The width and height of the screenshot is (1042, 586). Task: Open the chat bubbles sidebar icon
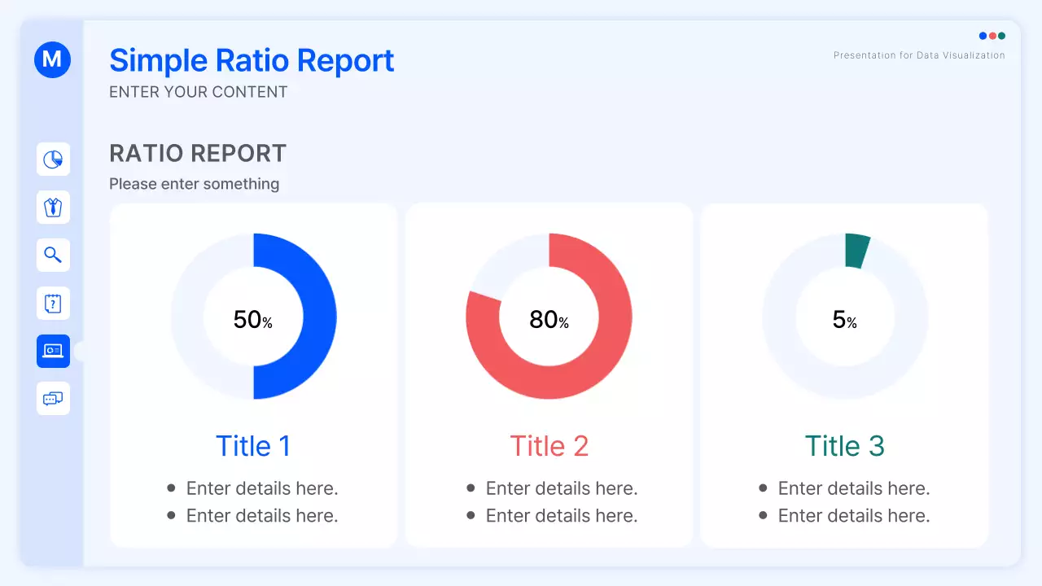tap(53, 399)
